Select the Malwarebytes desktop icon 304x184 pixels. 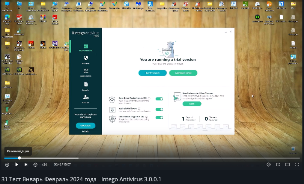[138, 6]
